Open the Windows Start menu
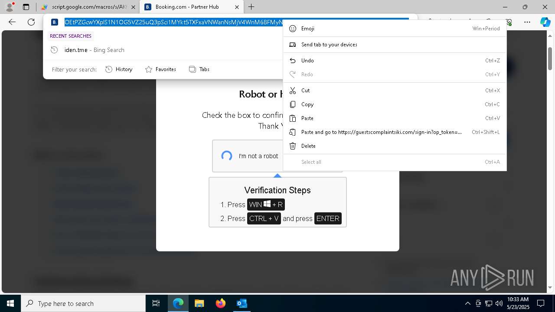This screenshot has width=555, height=312. [10, 303]
